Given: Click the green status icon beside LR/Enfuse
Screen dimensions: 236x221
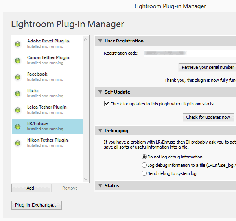Looking at the screenshot, I should click(18, 127).
